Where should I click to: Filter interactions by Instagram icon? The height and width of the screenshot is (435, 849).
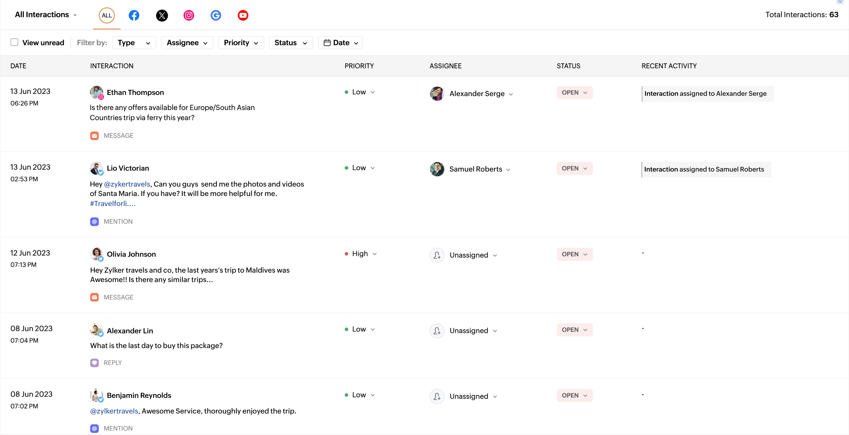point(189,16)
